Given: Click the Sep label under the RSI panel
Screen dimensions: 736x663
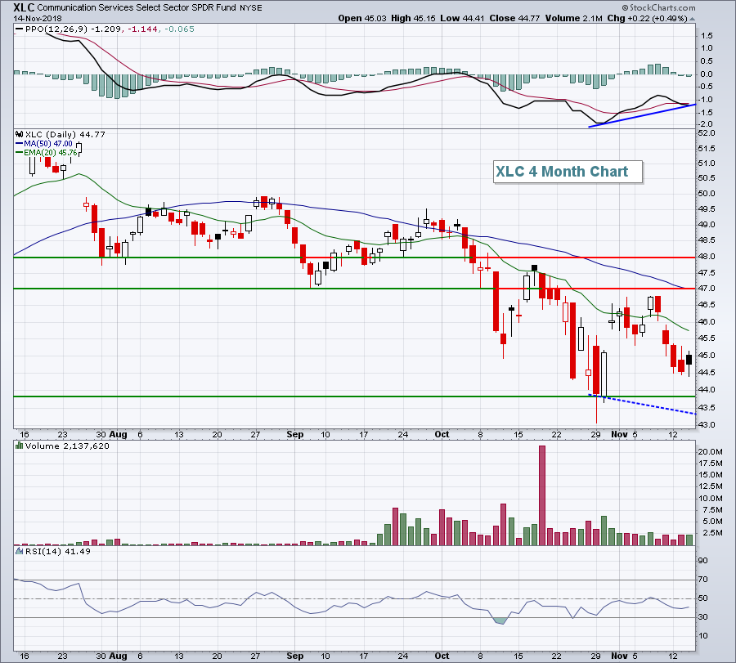Looking at the screenshot, I should click(x=294, y=656).
